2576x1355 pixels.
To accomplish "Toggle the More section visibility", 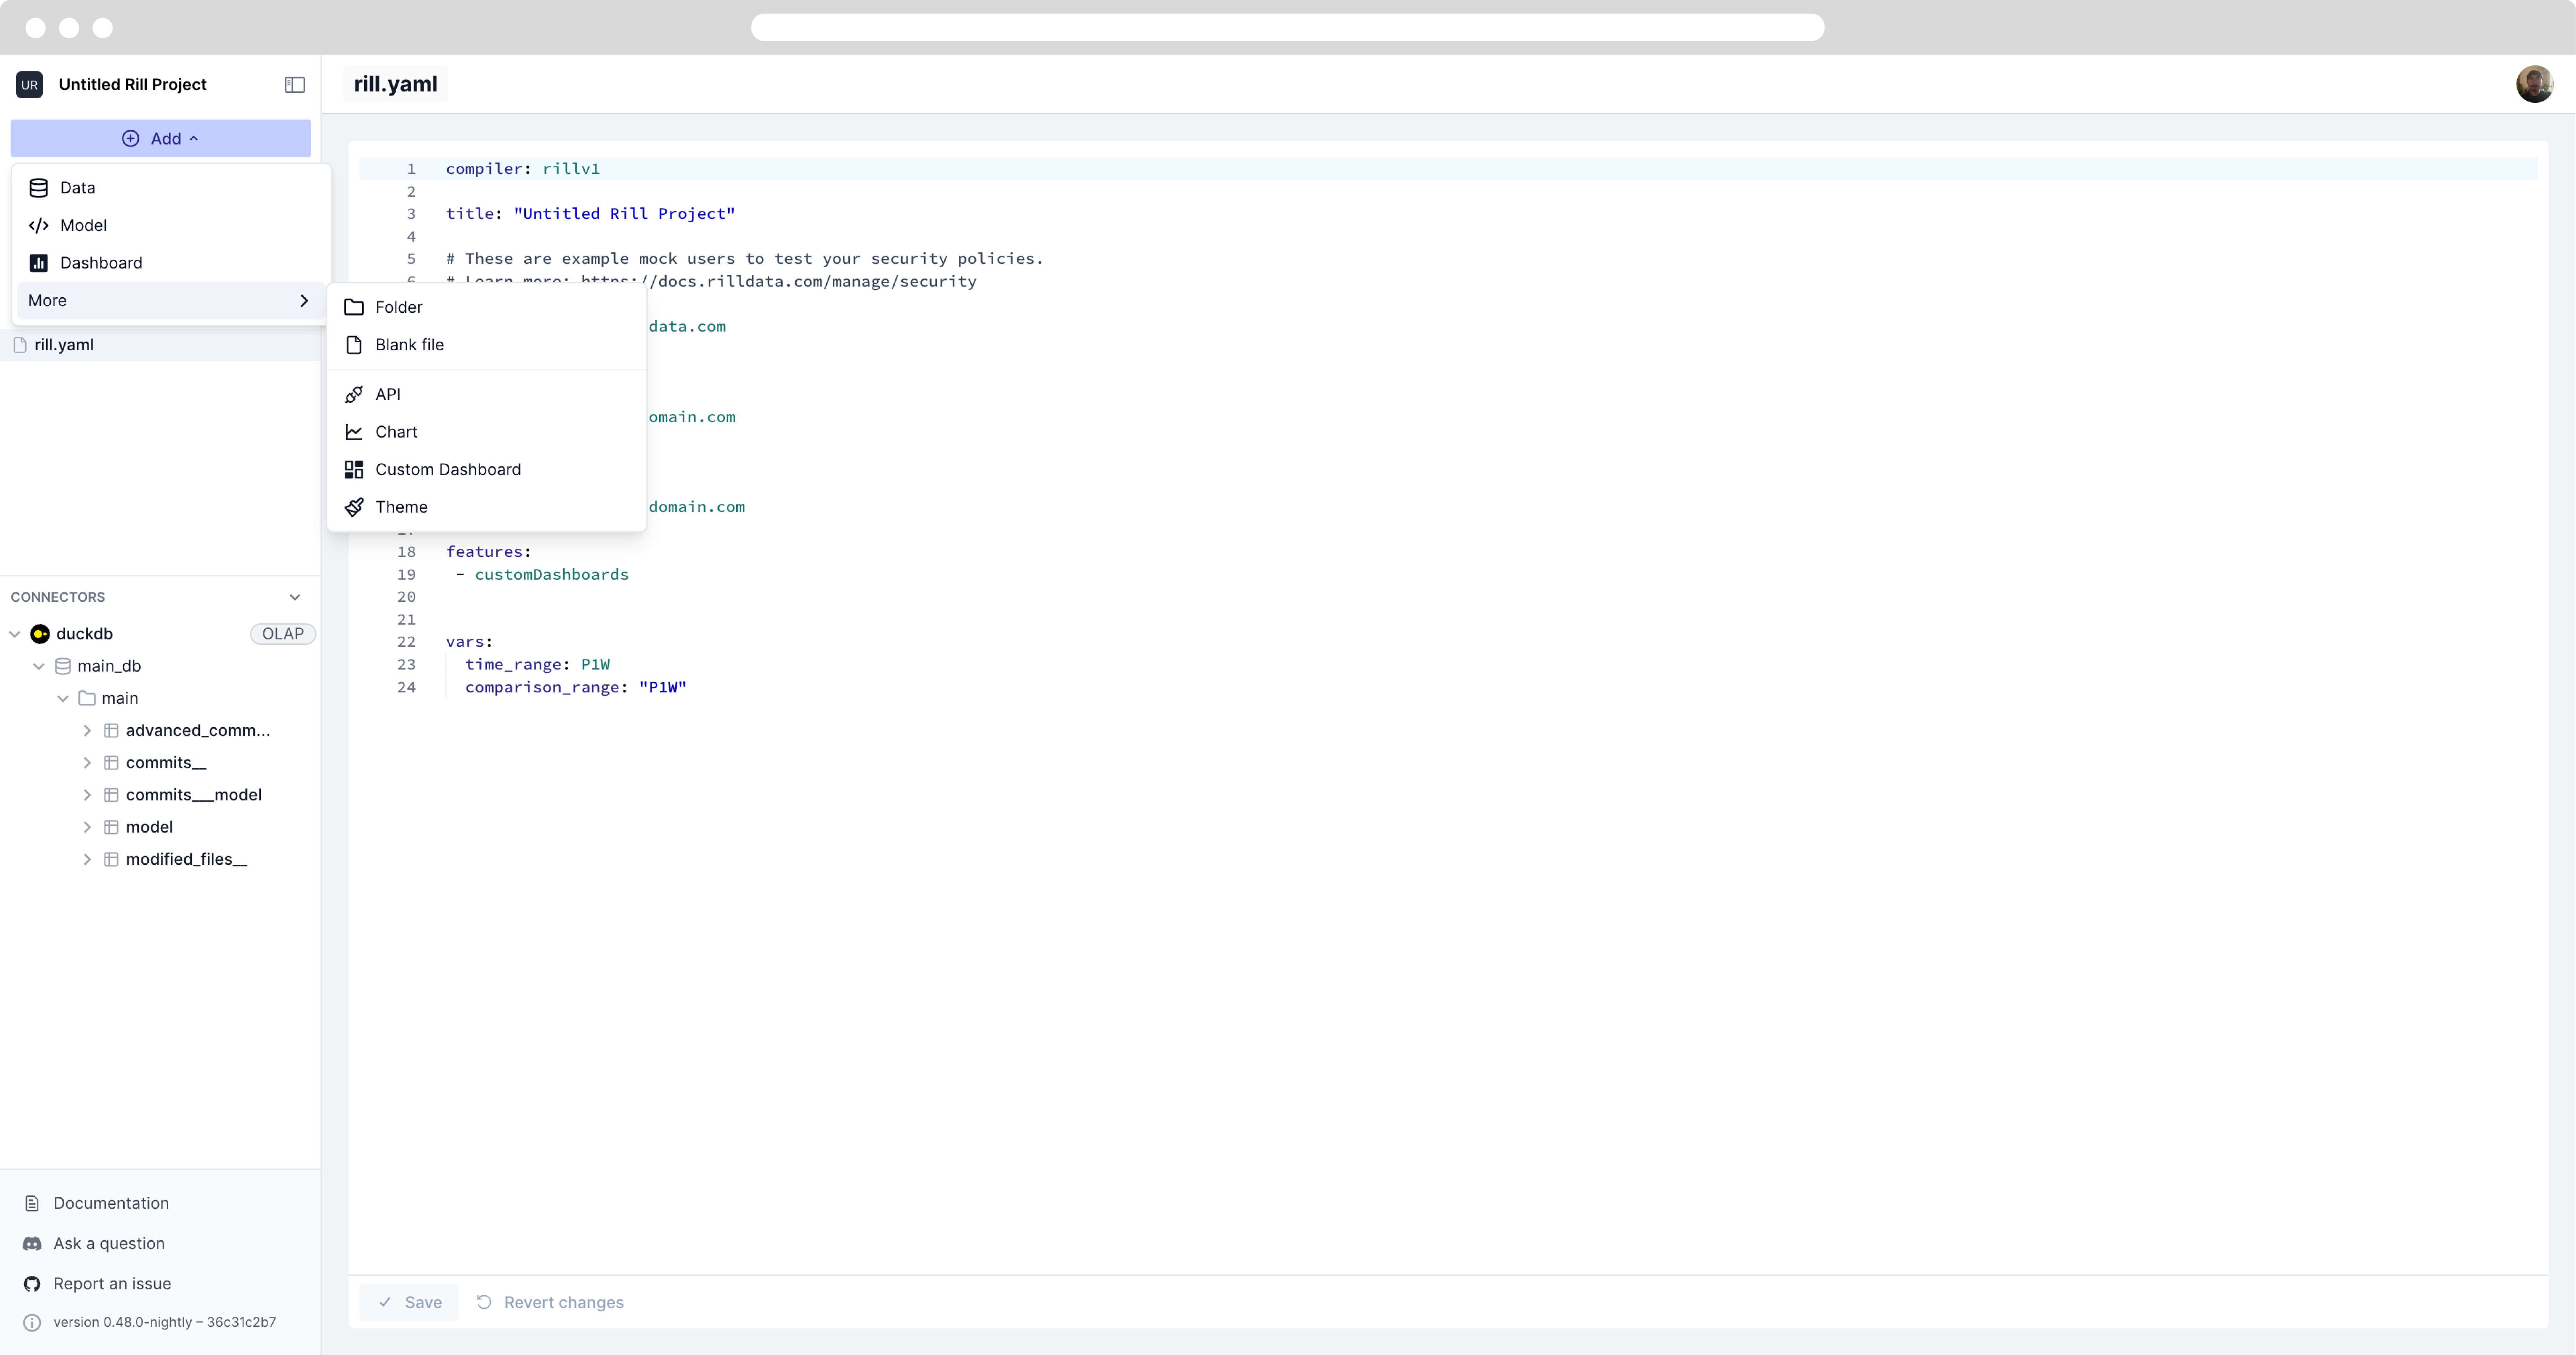I will [x=165, y=300].
